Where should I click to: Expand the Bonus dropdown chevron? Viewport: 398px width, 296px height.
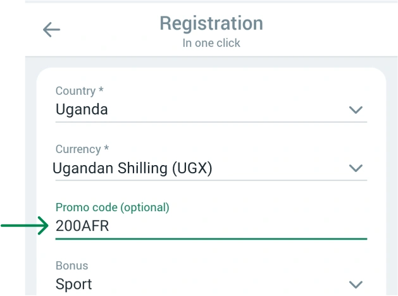tap(356, 284)
